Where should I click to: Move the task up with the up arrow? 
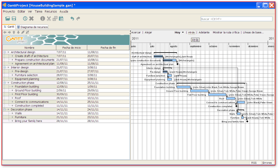[14, 32]
